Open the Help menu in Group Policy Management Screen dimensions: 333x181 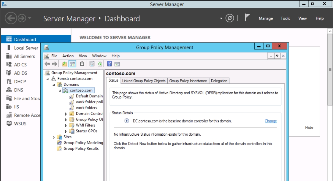[x=115, y=56]
